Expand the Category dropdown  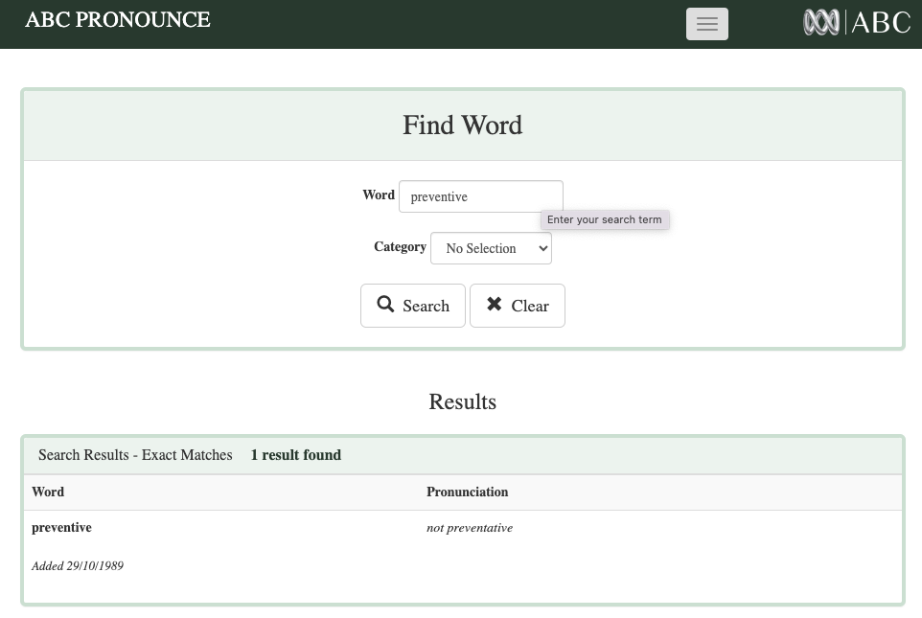point(491,248)
